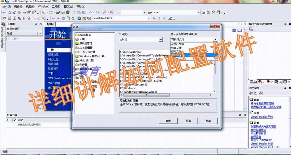The width and height of the screenshot is (291, 155).
Task: Open the VAssistX menu
Action: tap(43, 7)
